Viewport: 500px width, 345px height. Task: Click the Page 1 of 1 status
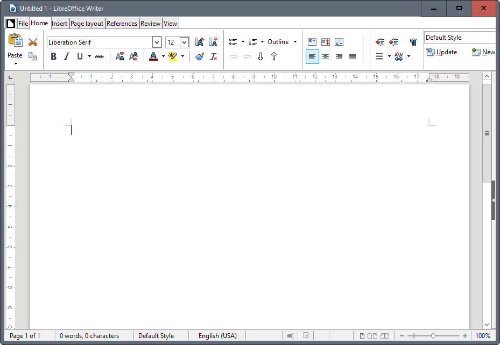[25, 336]
